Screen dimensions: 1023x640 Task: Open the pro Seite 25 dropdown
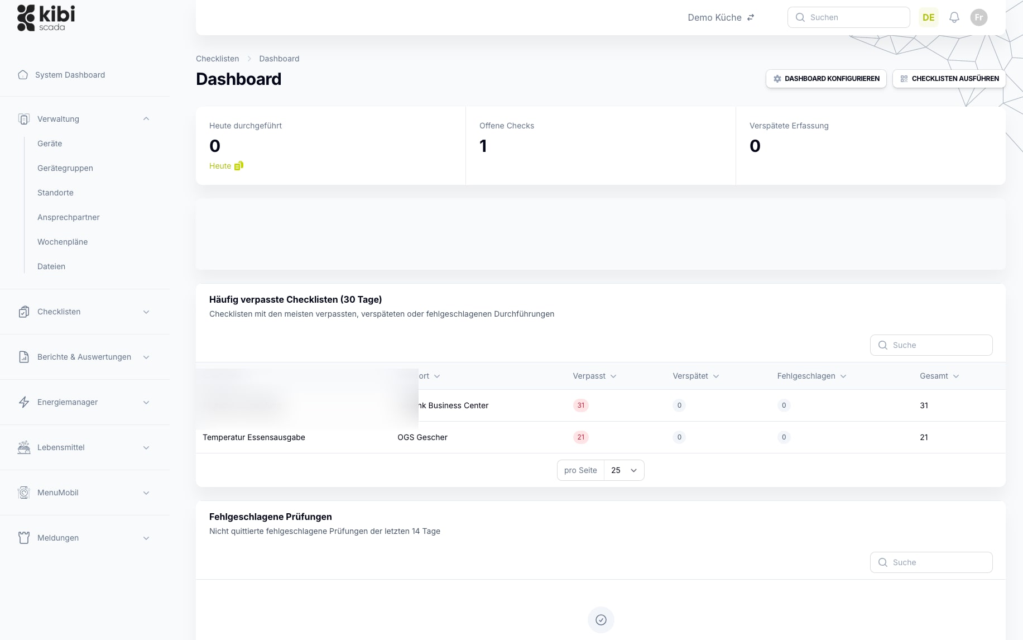point(624,470)
